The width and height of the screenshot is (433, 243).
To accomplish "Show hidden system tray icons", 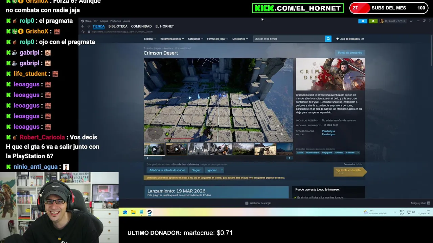I will tap(395, 212).
